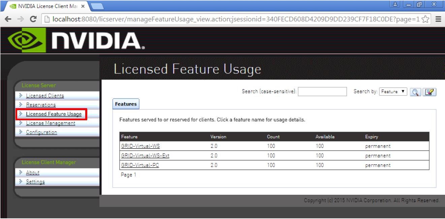Select the Count value for GRID-Virtual-PC

pos(271,165)
